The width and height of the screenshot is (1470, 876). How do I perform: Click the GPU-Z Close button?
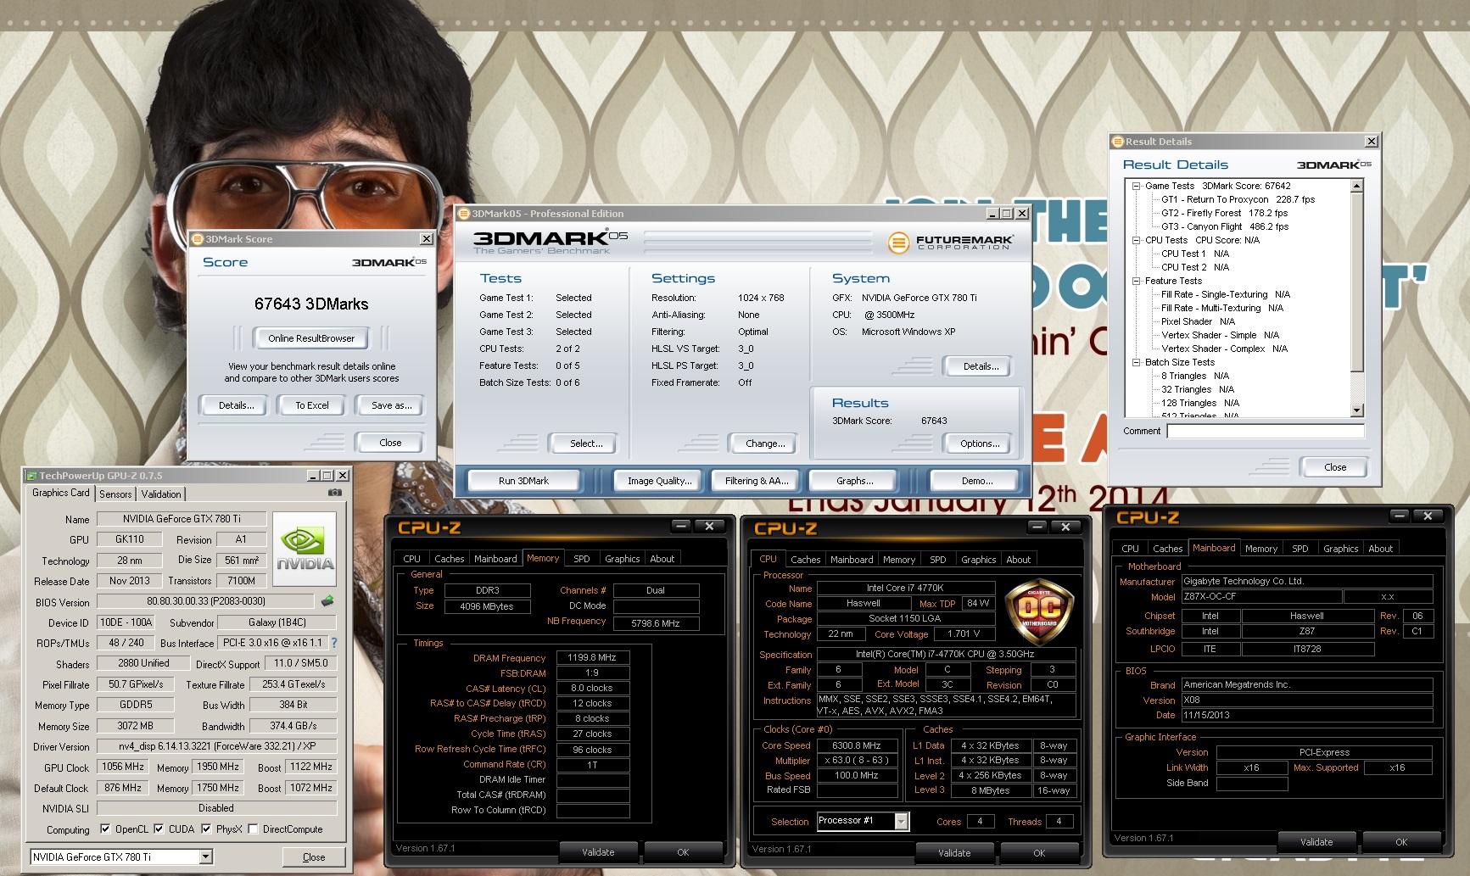click(313, 857)
